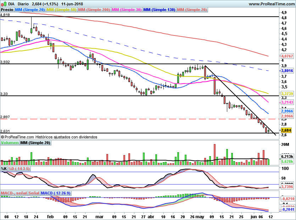
Task: Select the dark blue MM (Simple 130) label
Action: click(x=159, y=10)
